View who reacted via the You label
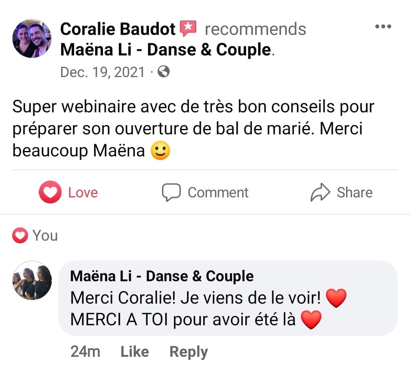The image size is (410, 370). (45, 236)
